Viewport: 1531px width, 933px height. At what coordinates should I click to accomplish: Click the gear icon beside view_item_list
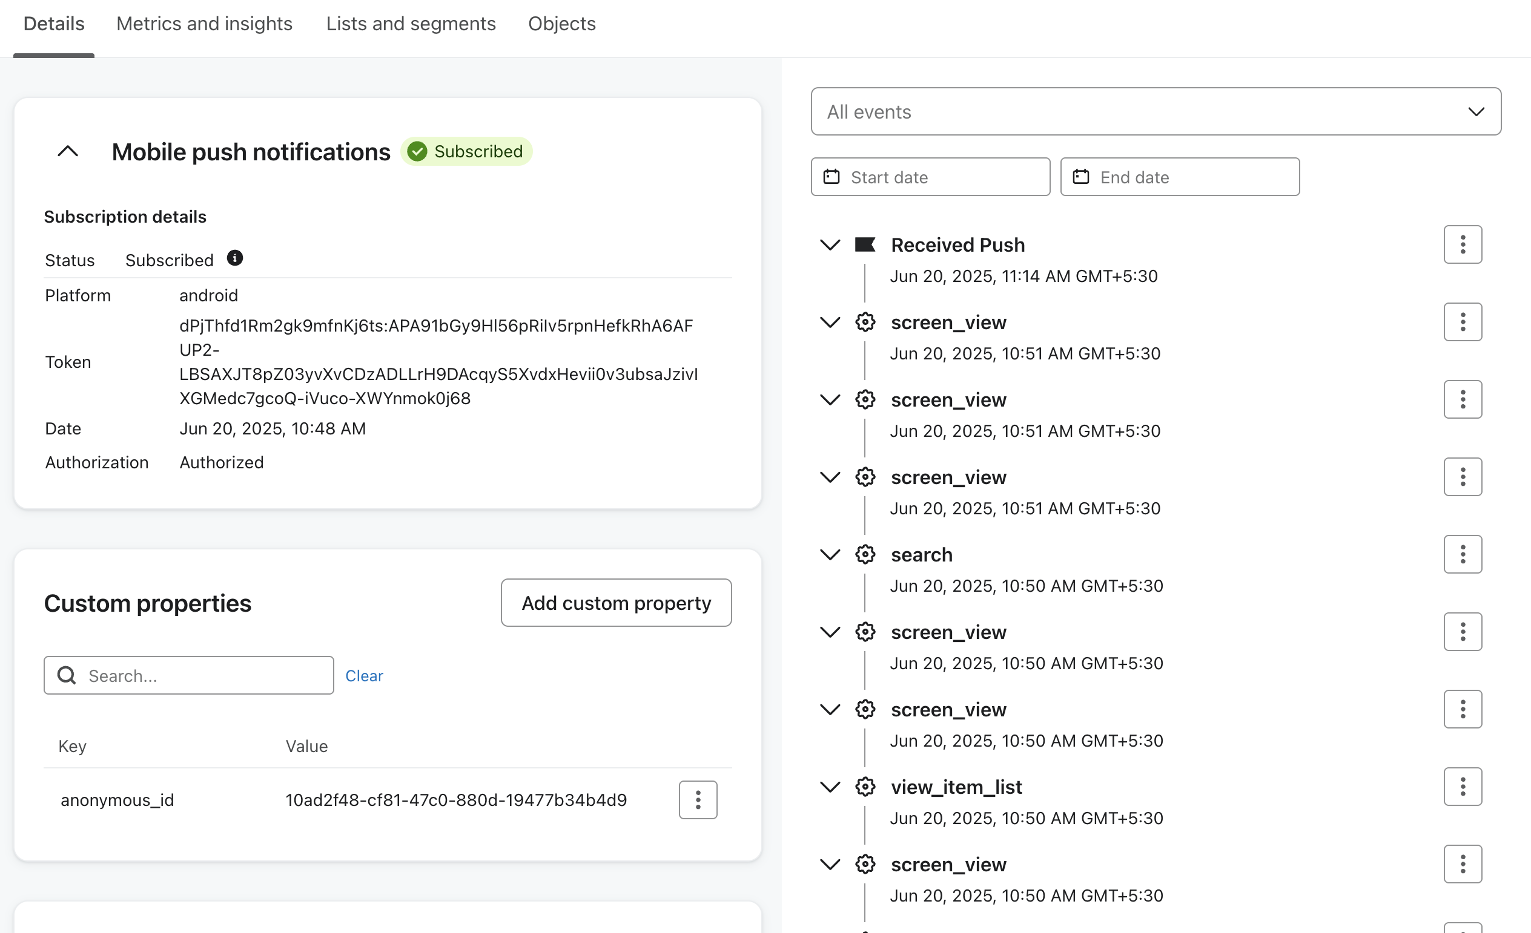tap(865, 787)
